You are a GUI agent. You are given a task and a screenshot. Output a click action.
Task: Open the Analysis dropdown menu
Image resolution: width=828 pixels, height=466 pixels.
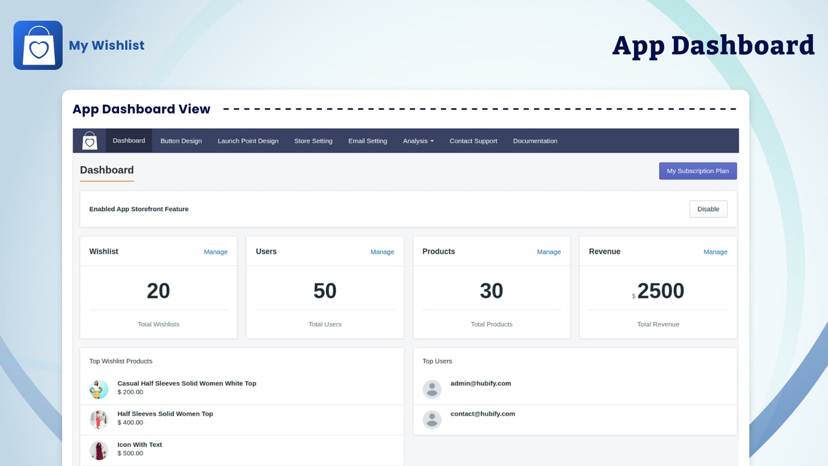[418, 140]
